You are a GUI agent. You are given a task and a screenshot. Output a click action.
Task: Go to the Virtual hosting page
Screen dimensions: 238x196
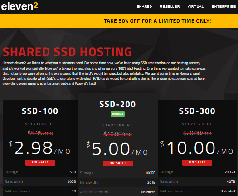tap(195, 7)
